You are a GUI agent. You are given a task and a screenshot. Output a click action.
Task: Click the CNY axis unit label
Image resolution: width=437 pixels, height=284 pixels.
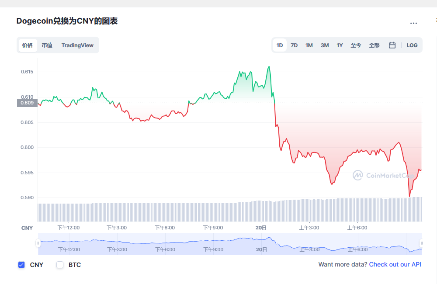tap(27, 228)
